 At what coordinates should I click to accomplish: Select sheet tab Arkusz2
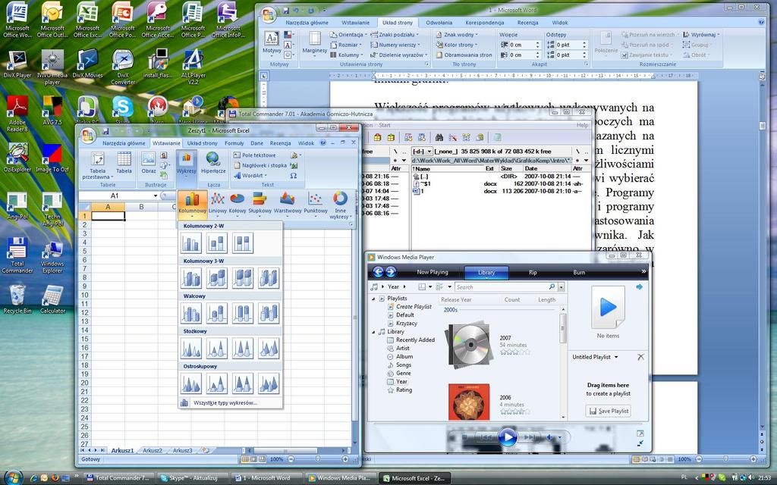152,450
